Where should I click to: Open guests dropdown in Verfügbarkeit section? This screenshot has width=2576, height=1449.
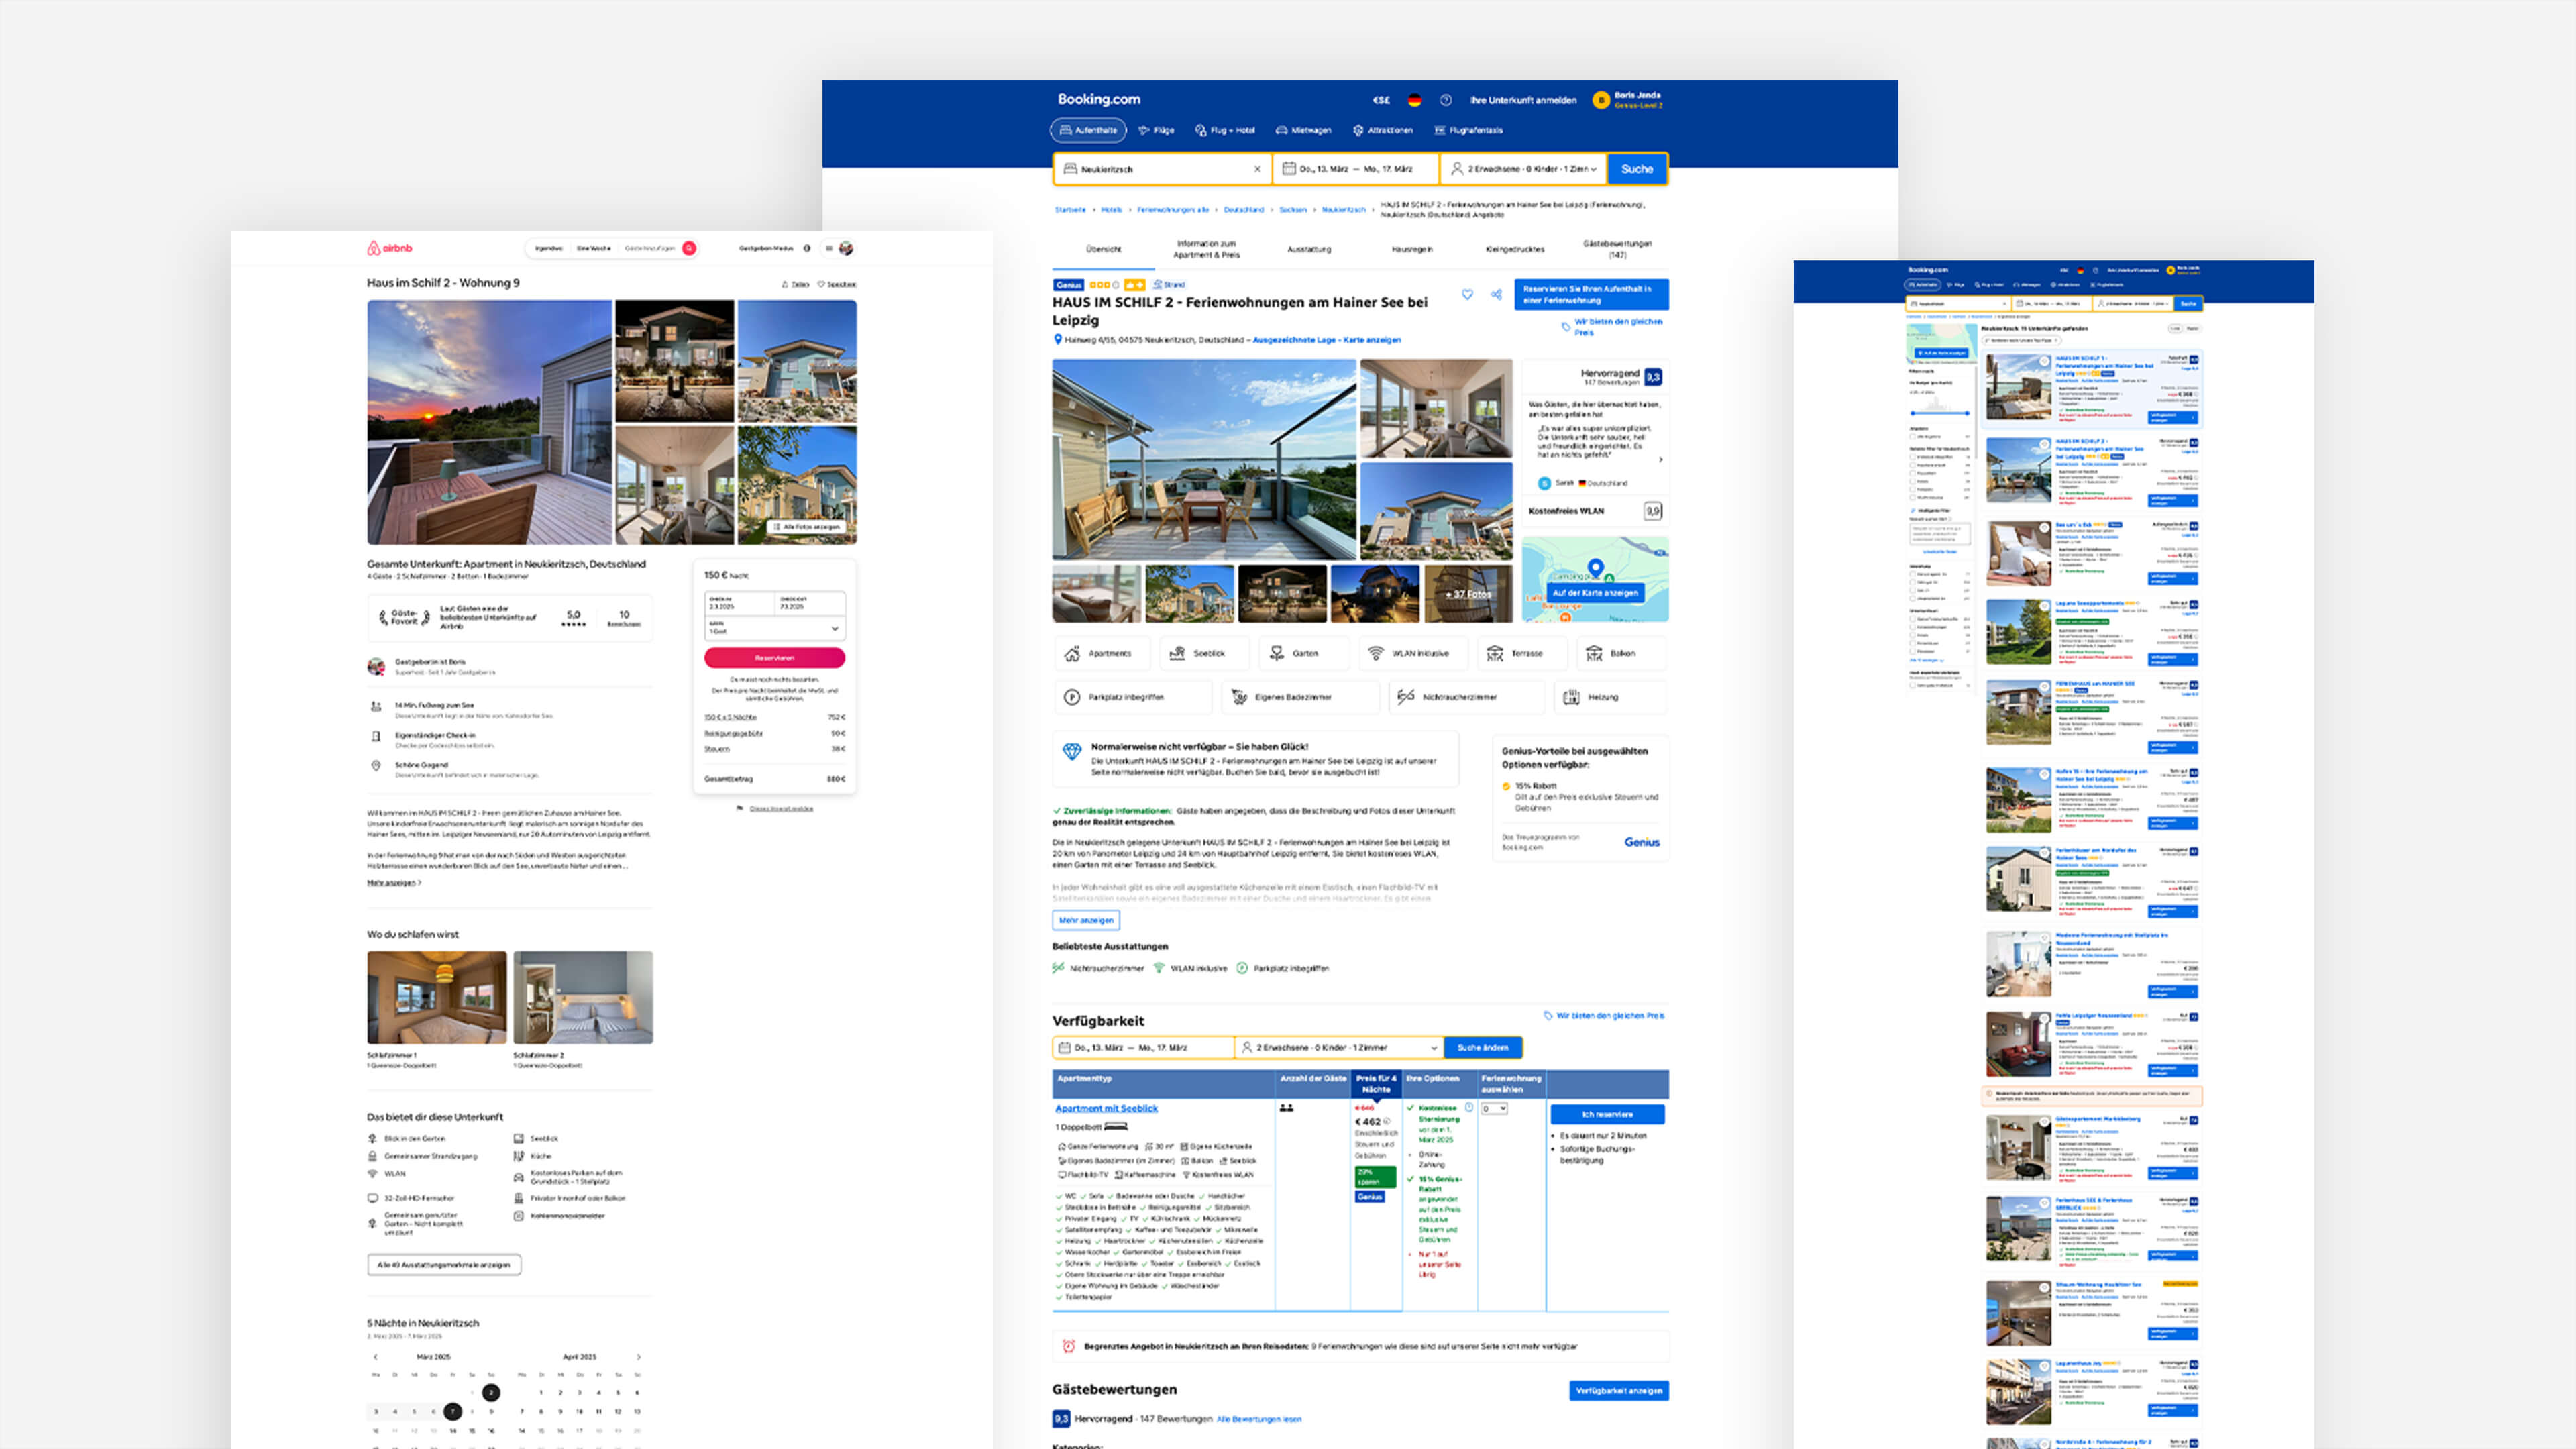[x=1340, y=1047]
